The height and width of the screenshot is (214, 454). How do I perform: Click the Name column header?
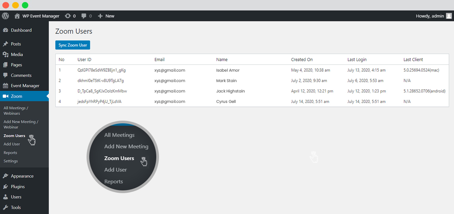coord(222,60)
